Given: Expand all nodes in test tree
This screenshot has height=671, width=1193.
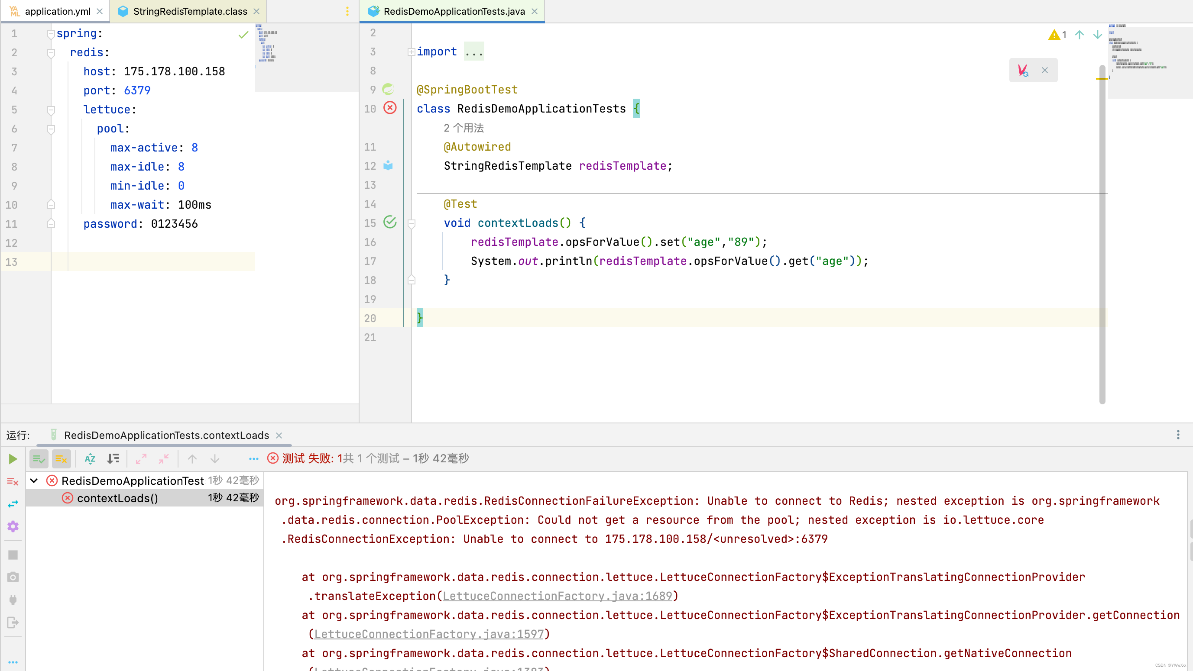Looking at the screenshot, I should point(141,458).
